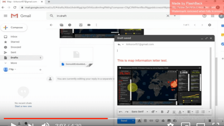Click the blue Send button
The width and height of the screenshot is (224, 126).
coord(124,121)
